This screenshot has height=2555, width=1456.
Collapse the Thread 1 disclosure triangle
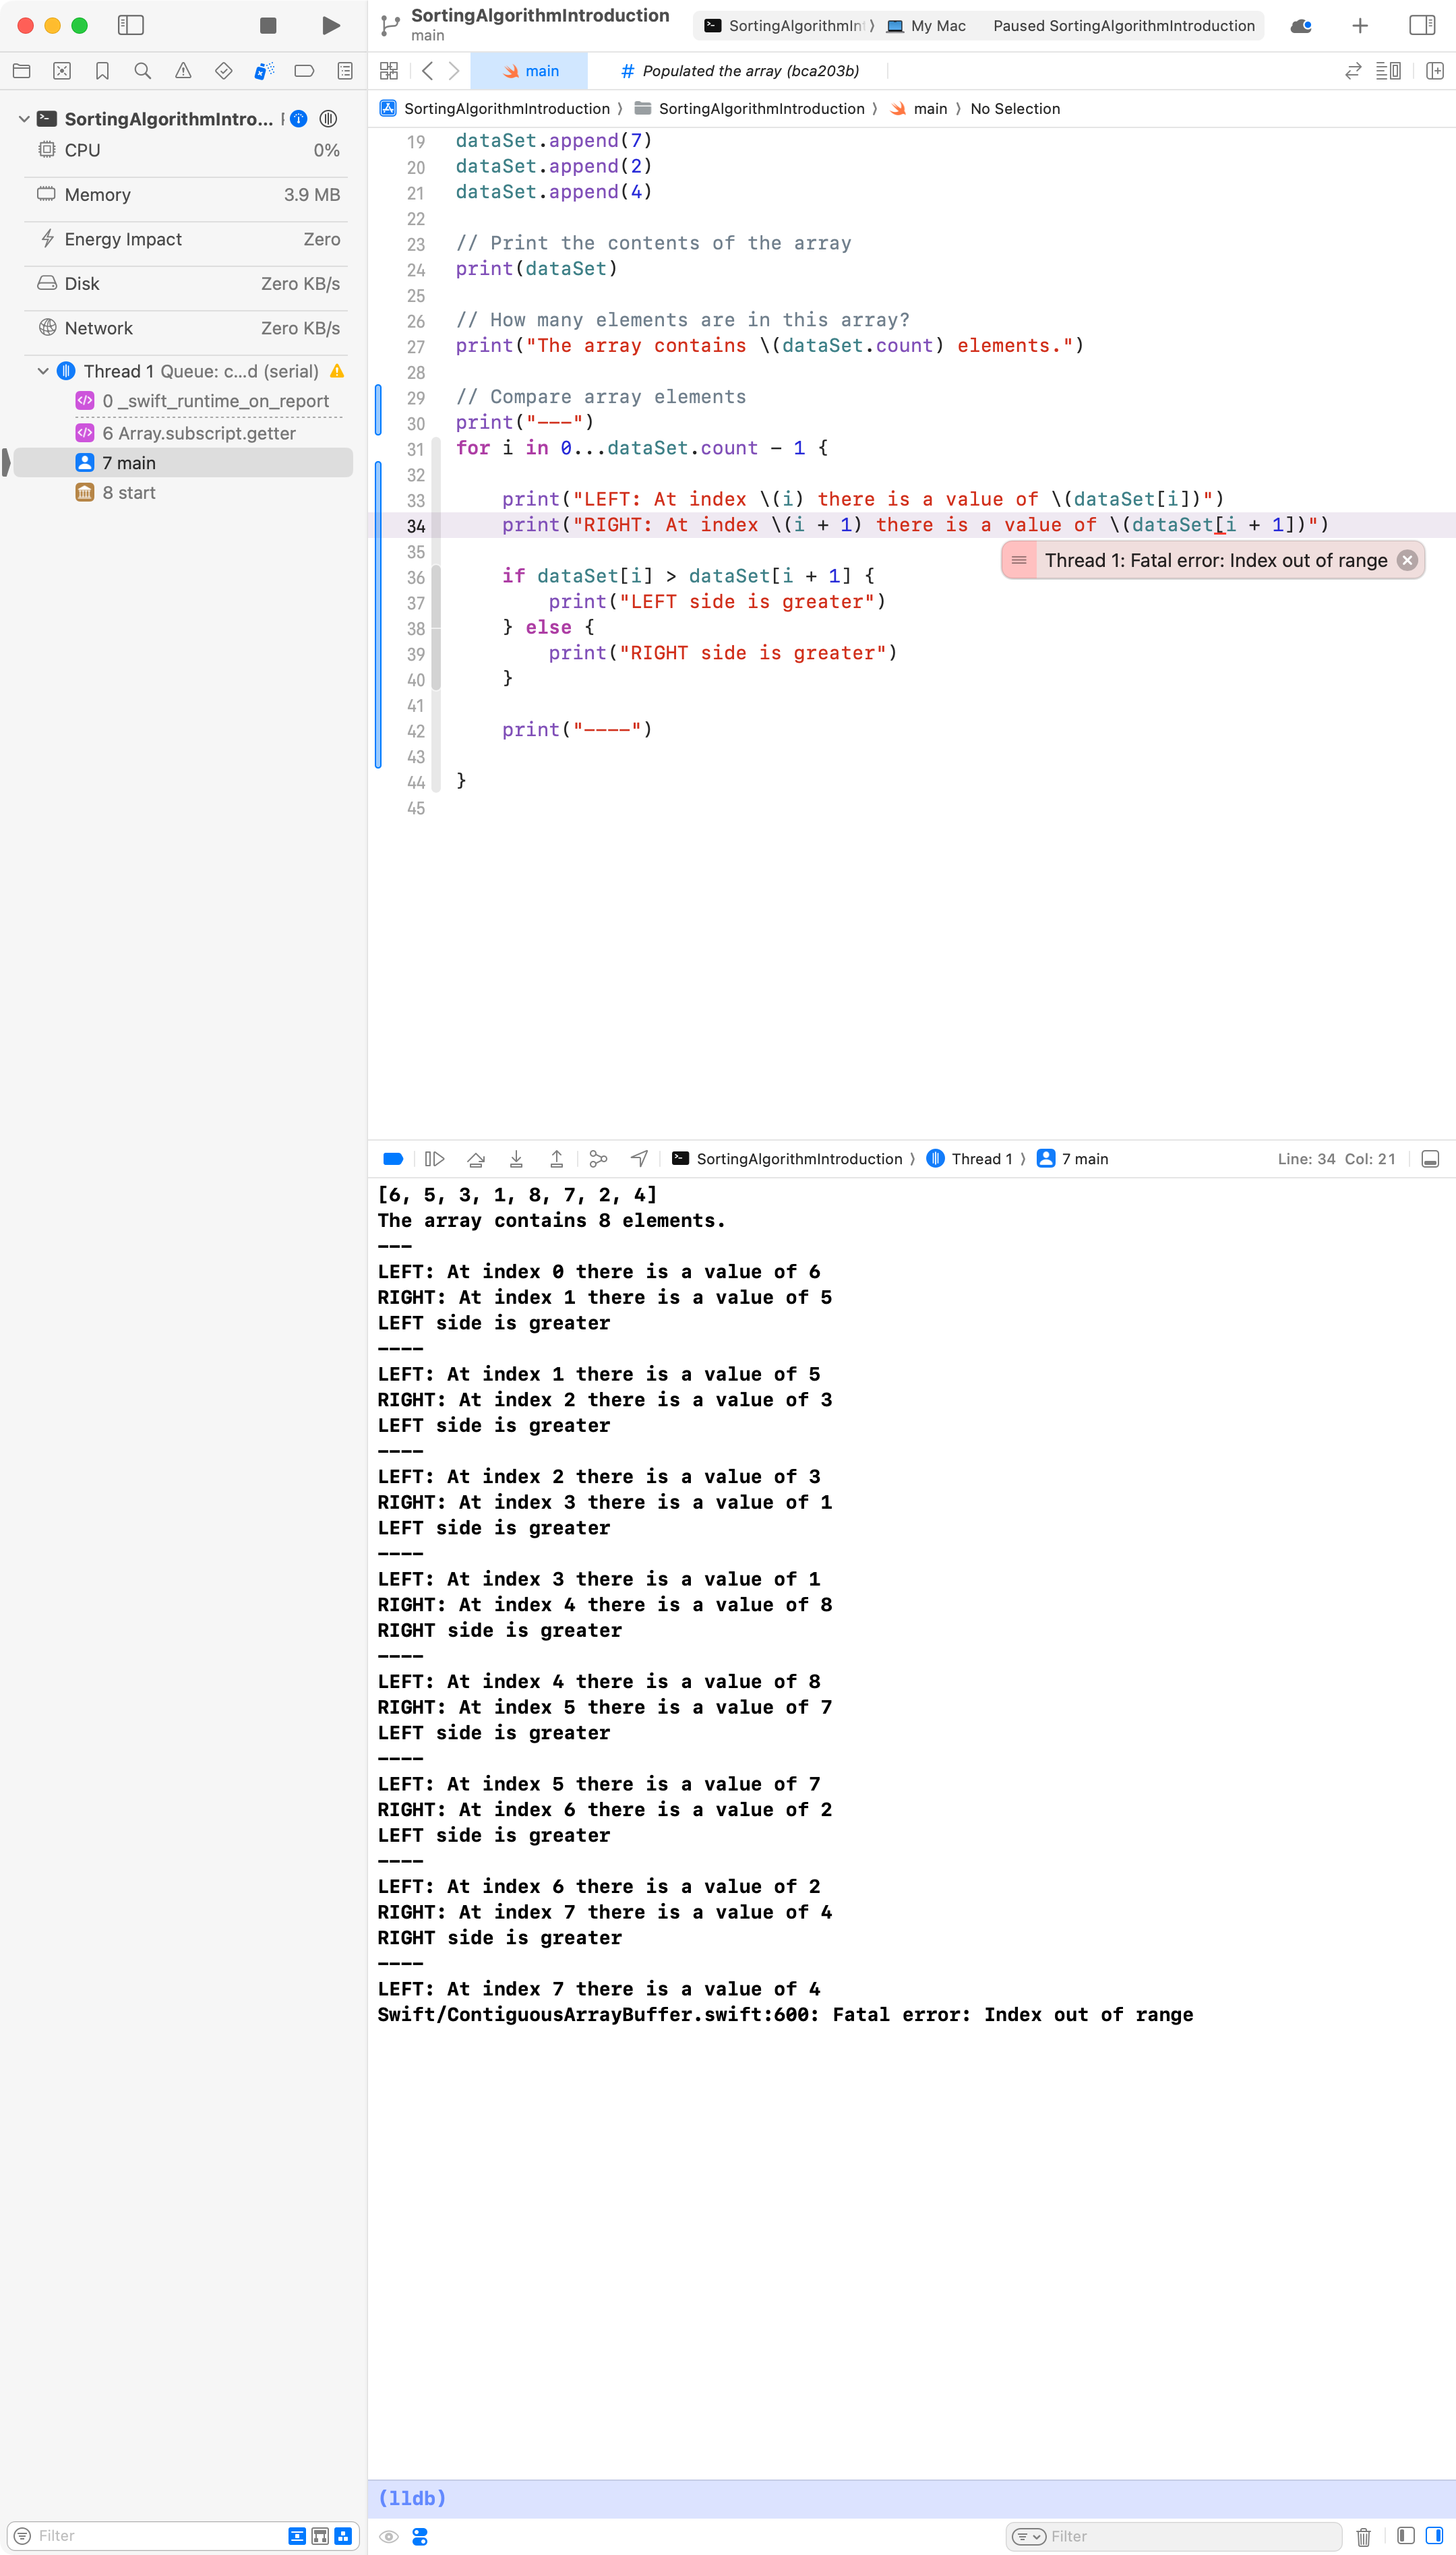(x=43, y=370)
